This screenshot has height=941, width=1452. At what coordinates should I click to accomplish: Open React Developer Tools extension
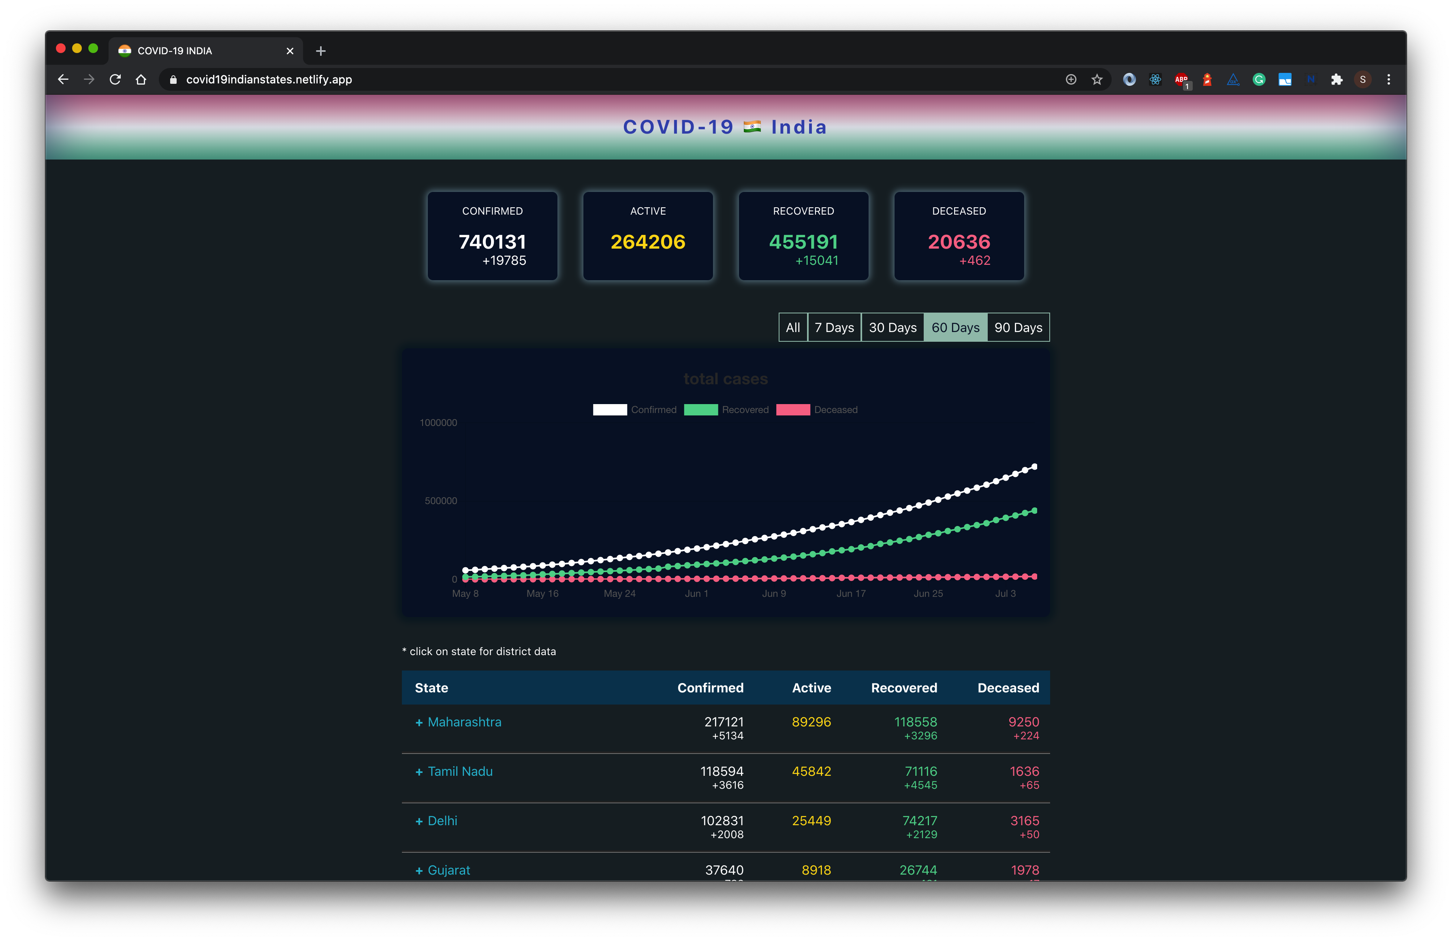[x=1155, y=79]
